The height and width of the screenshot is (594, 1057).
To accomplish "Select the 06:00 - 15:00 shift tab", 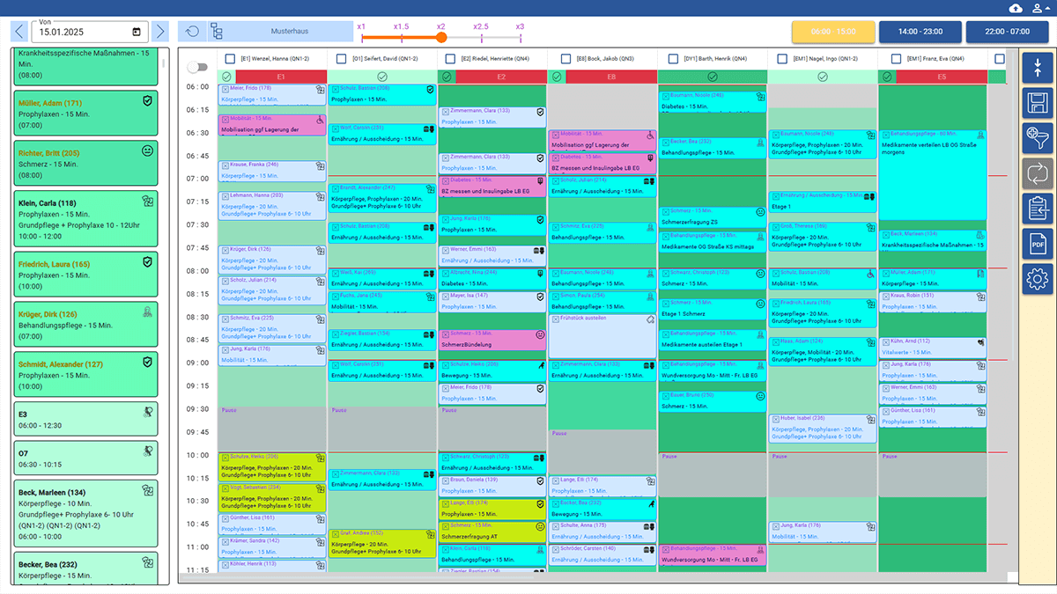I will 832,32.
